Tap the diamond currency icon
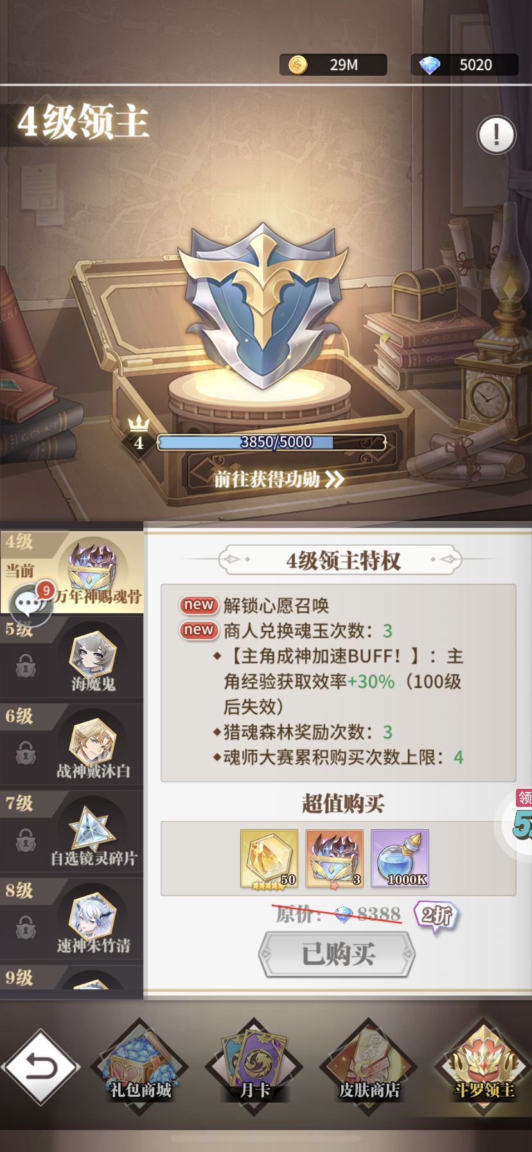 (429, 65)
